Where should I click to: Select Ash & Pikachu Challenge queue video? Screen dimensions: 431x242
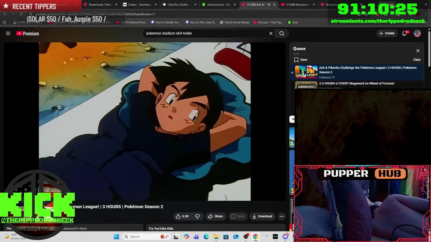(x=357, y=72)
